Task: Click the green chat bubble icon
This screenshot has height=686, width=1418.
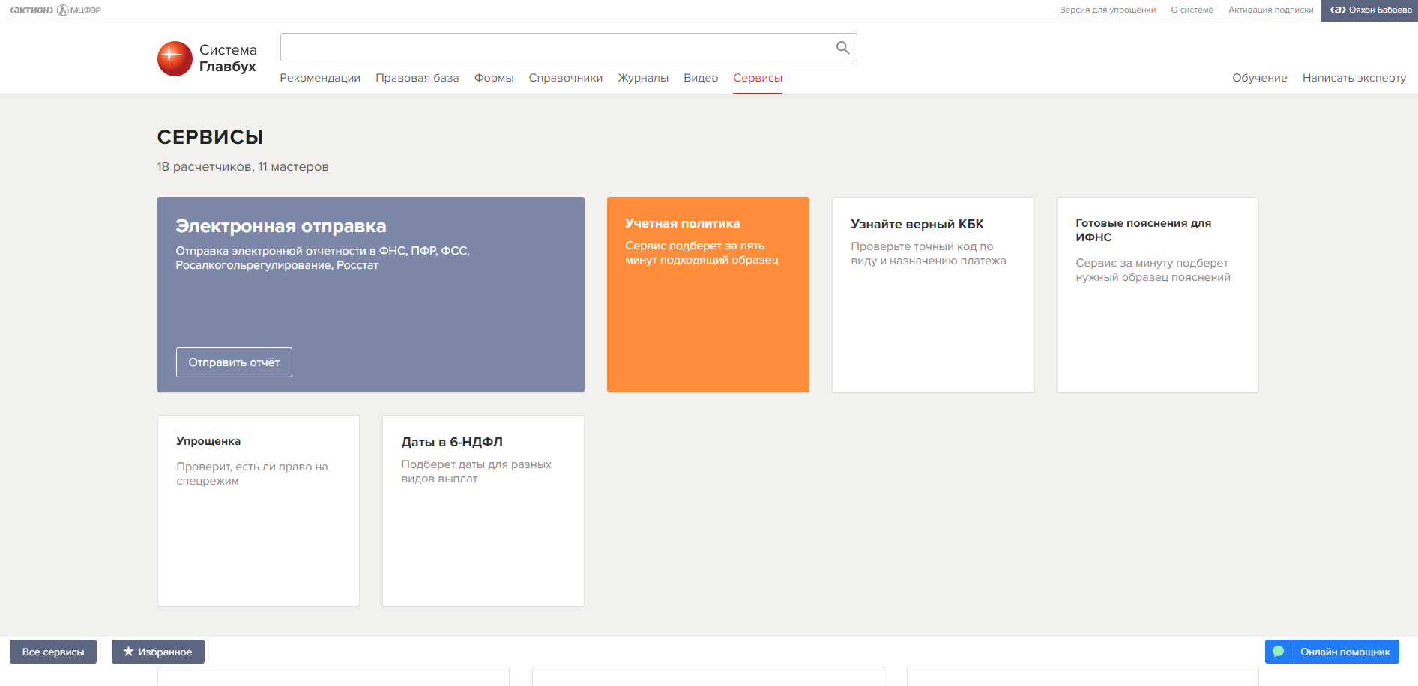Action: click(x=1278, y=652)
